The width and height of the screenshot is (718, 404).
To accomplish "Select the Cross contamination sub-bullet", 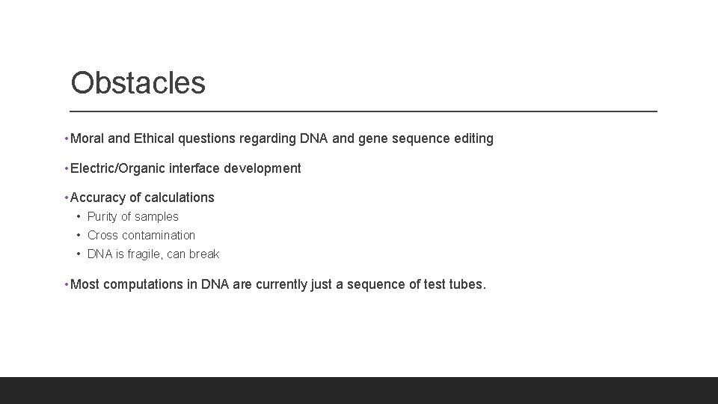I will pos(141,235).
